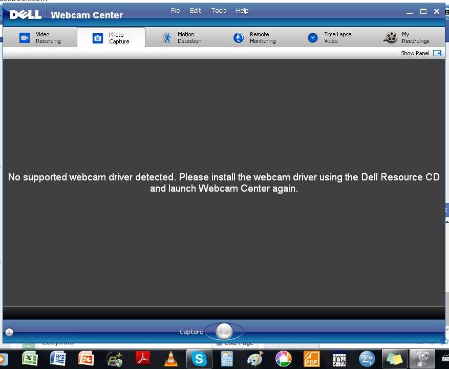Expand the side panel via arrow icon

coord(437,53)
